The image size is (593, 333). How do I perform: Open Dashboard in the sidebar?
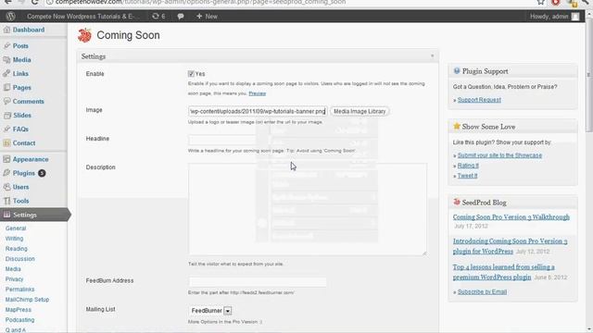tap(29, 30)
